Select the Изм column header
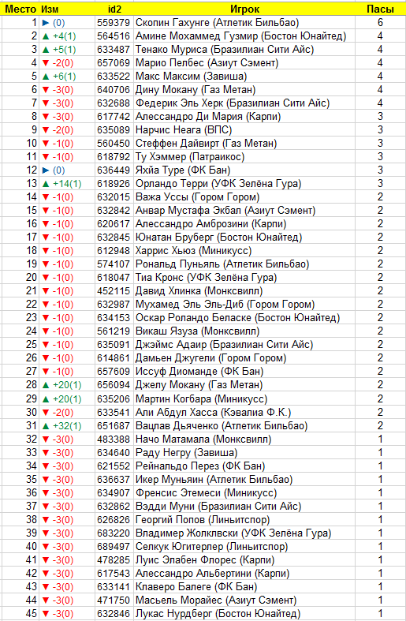 pyautogui.click(x=50, y=9)
